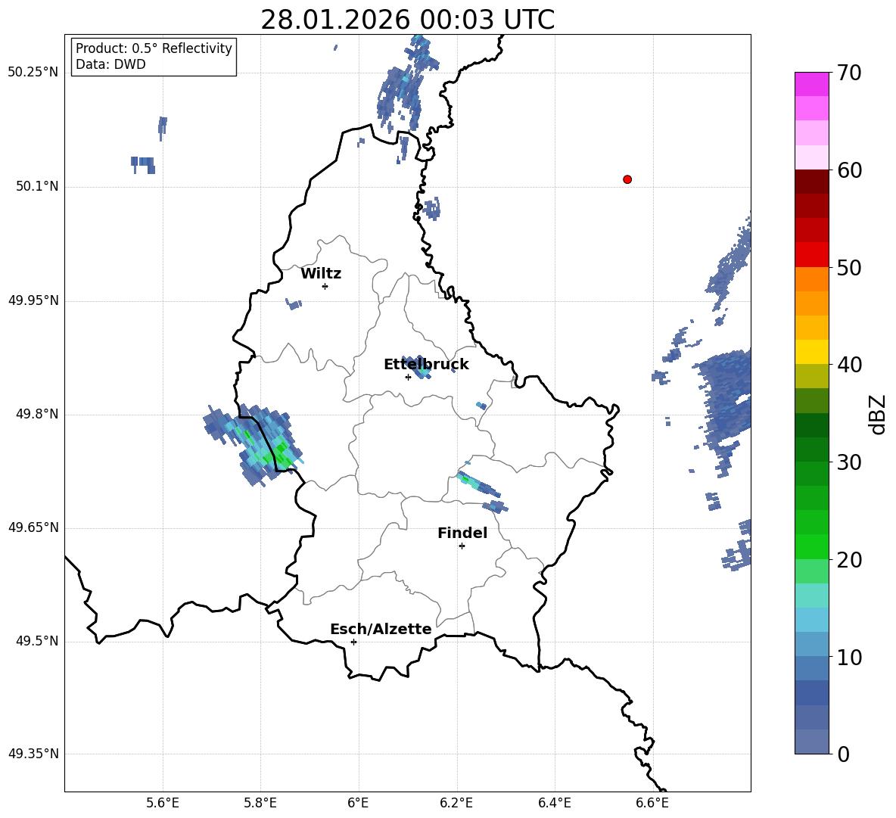Click the dark red colorbar segment below 60
Screen dimensions: 896x818
(x=812, y=181)
